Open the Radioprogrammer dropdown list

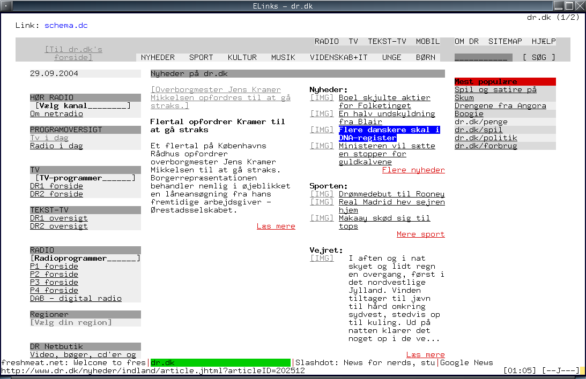click(85, 259)
